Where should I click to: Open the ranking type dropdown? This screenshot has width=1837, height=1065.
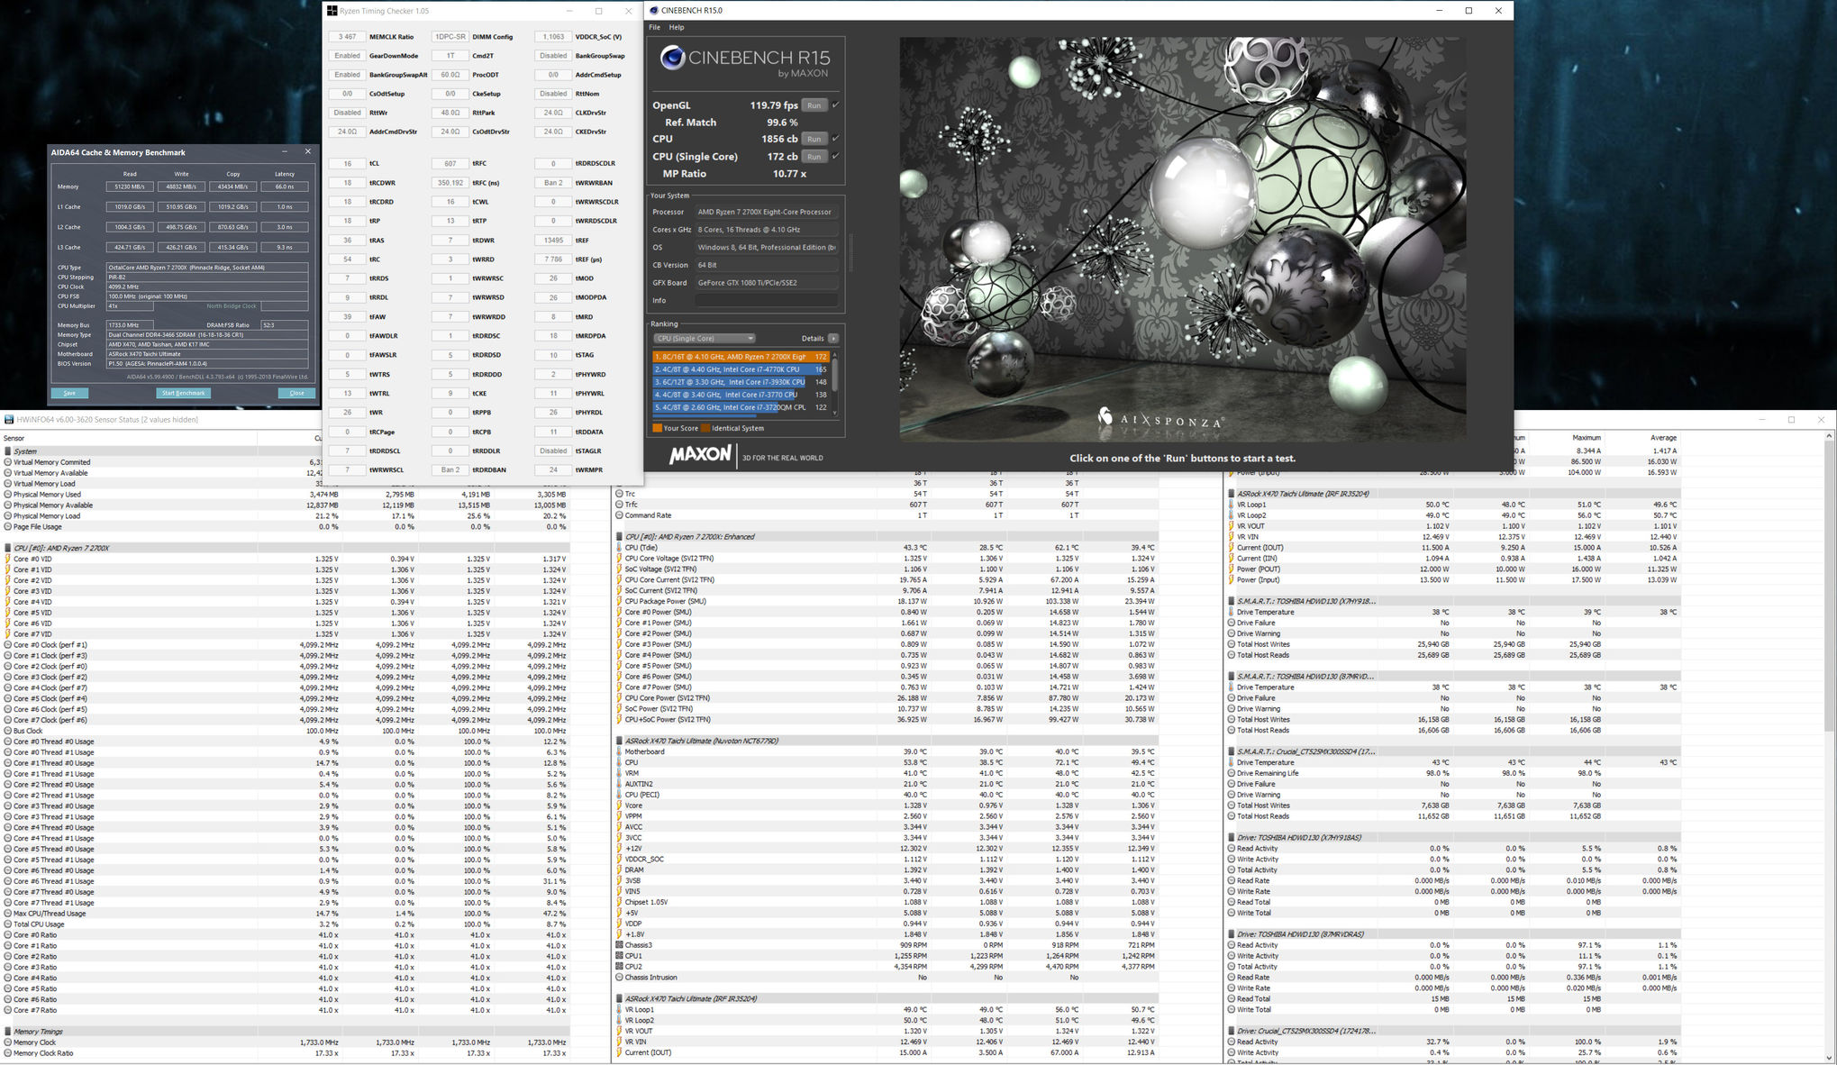[x=704, y=339]
